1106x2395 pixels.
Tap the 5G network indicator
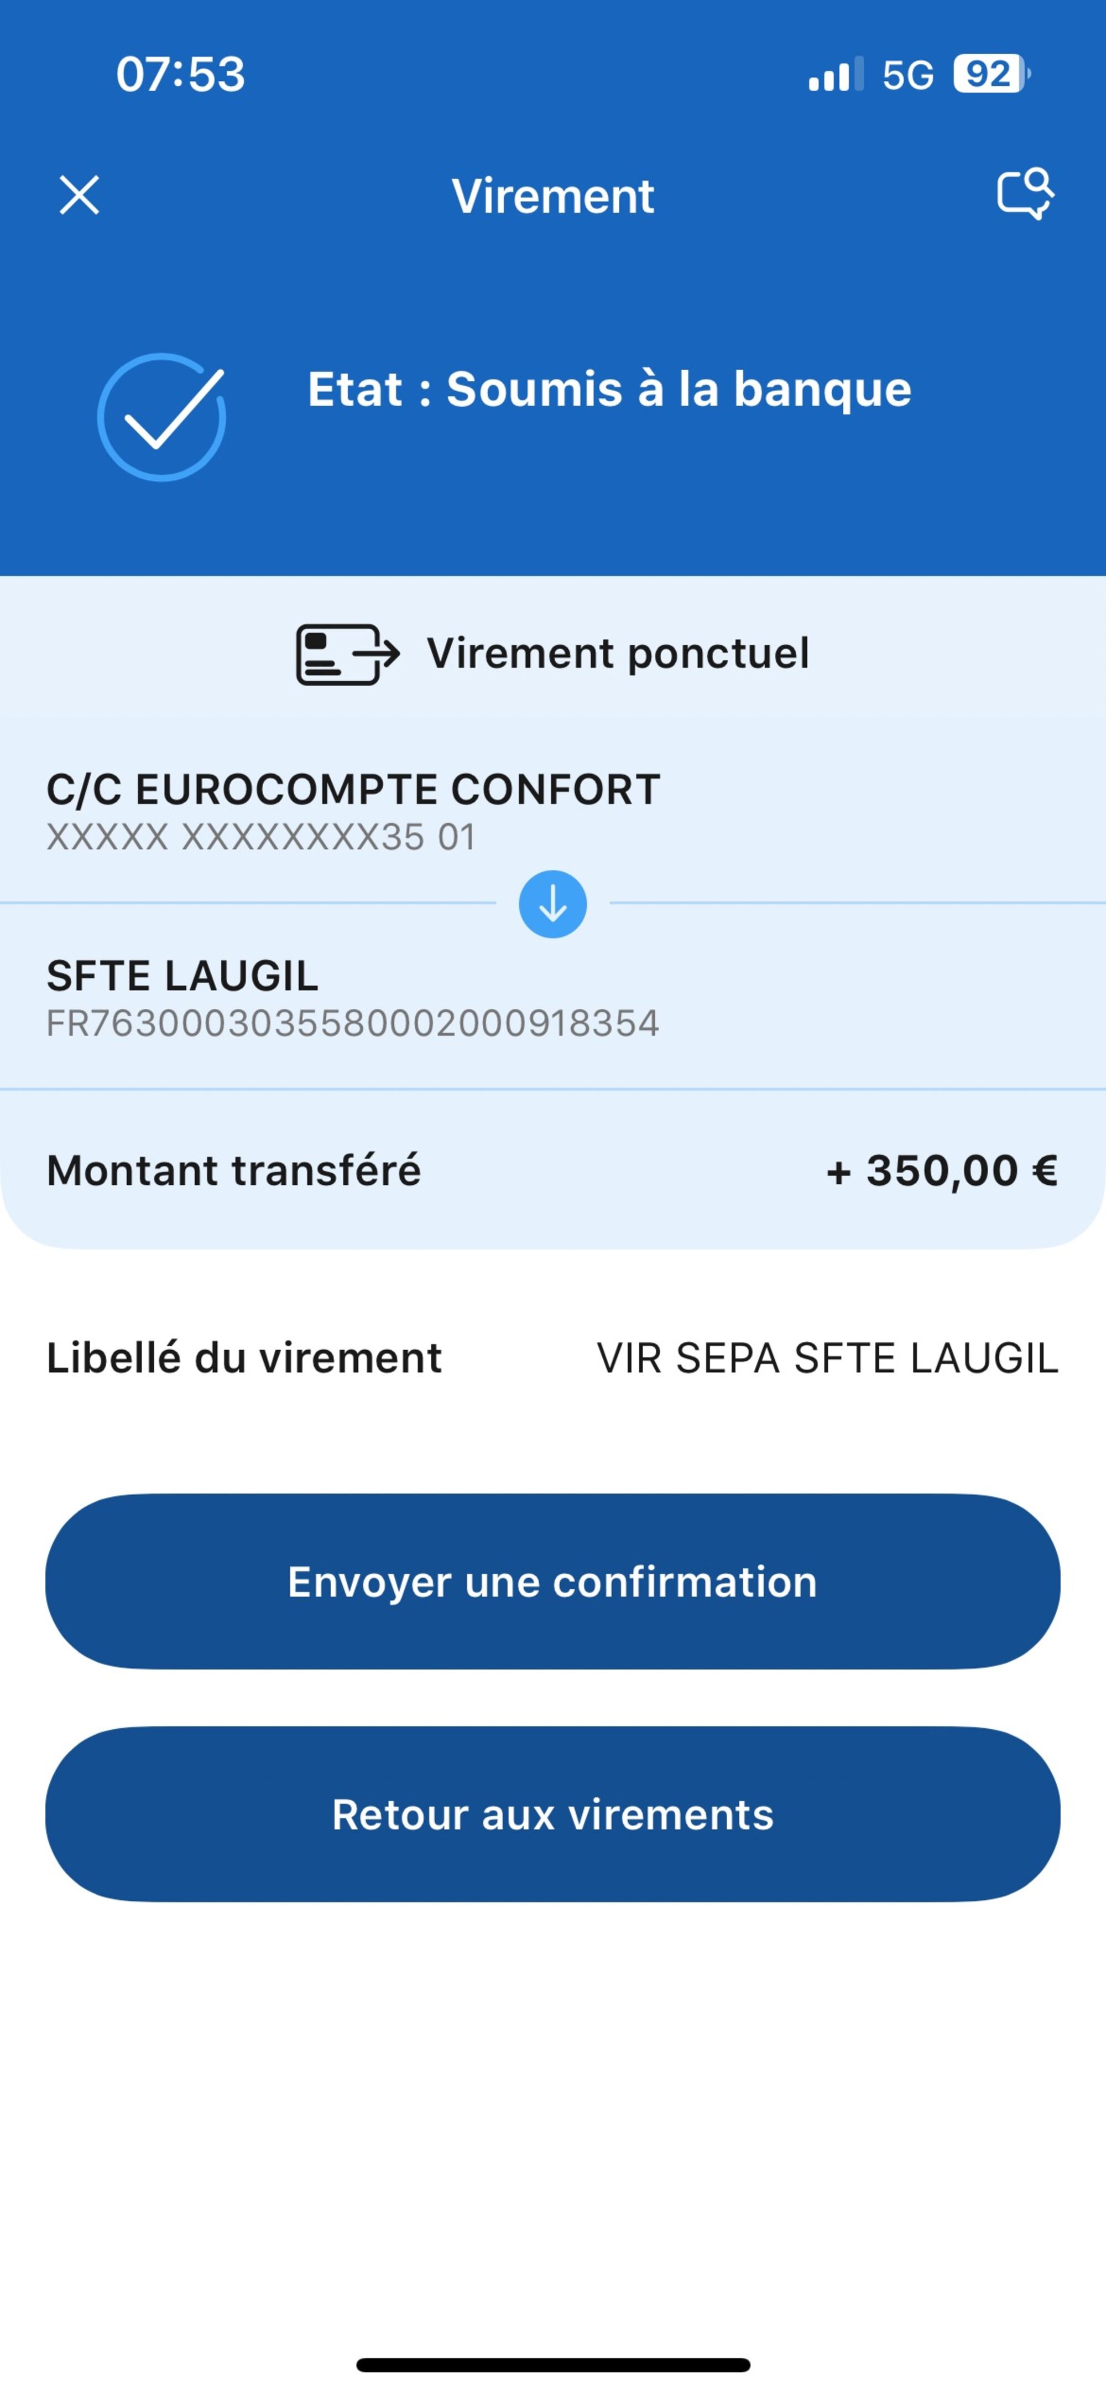click(x=908, y=75)
